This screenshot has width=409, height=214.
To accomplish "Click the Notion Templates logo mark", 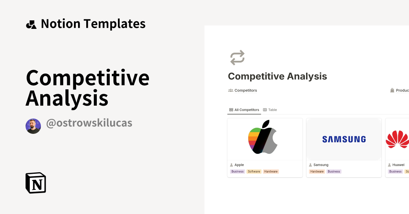I will (x=31, y=24).
